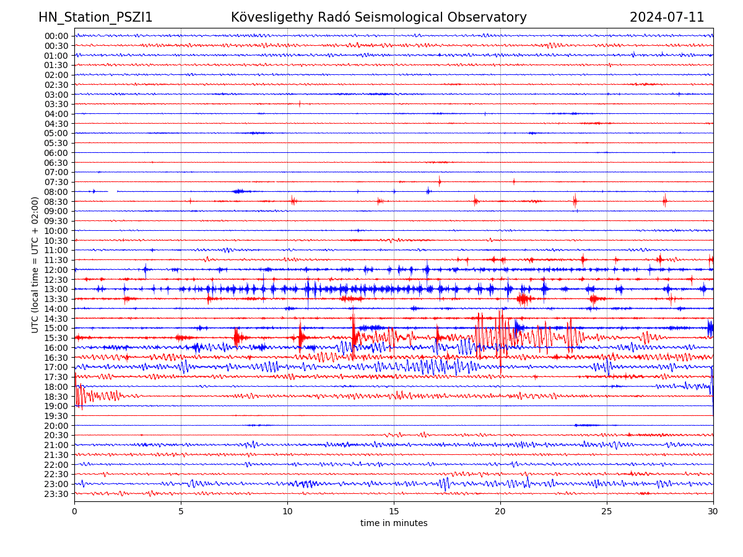Click the 0 tick on the x-axis

74,511
